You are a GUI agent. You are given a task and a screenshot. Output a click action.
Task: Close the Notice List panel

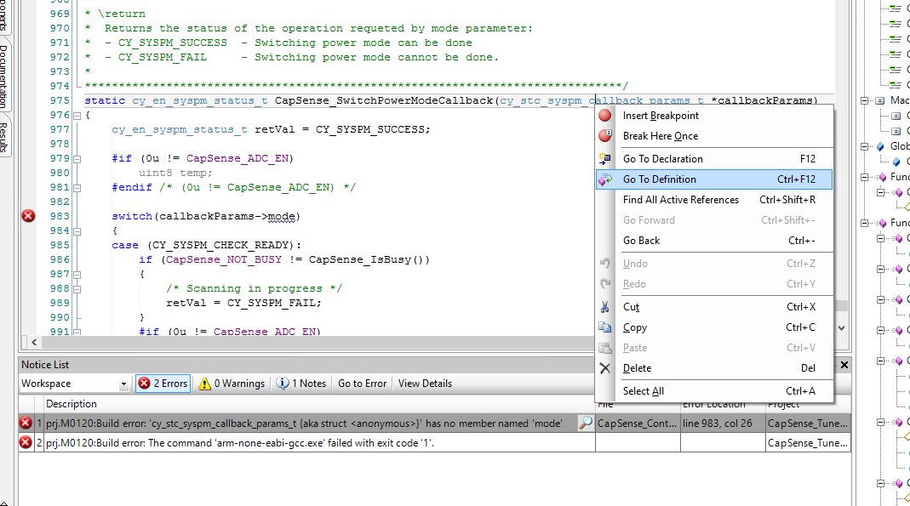pyautogui.click(x=844, y=365)
